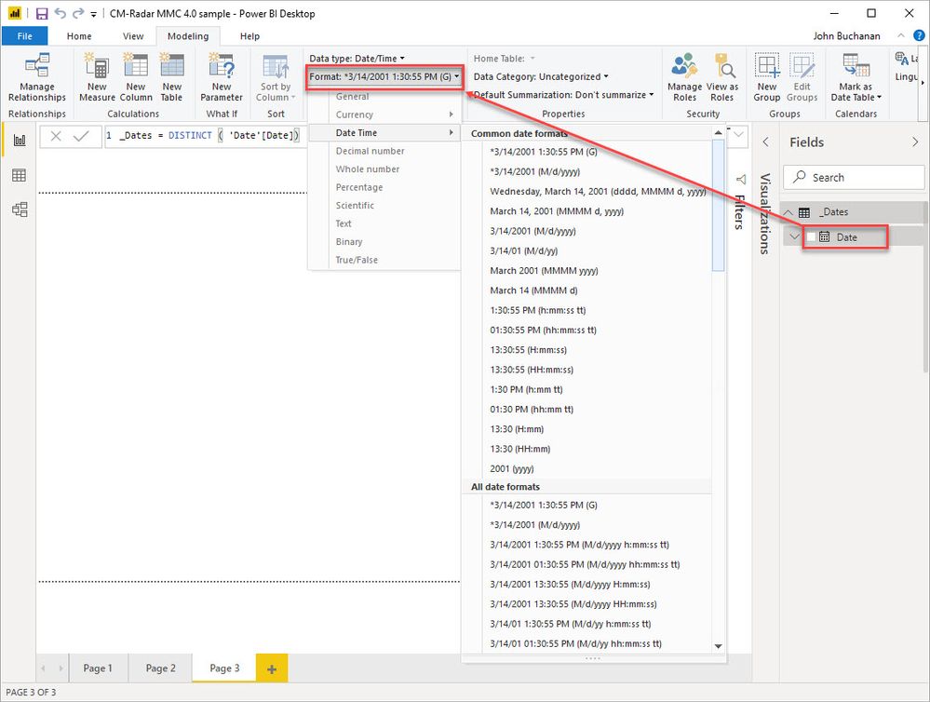Switch to the Home ribbon tab
Screen dimensions: 930x702
pyautogui.click(x=79, y=35)
